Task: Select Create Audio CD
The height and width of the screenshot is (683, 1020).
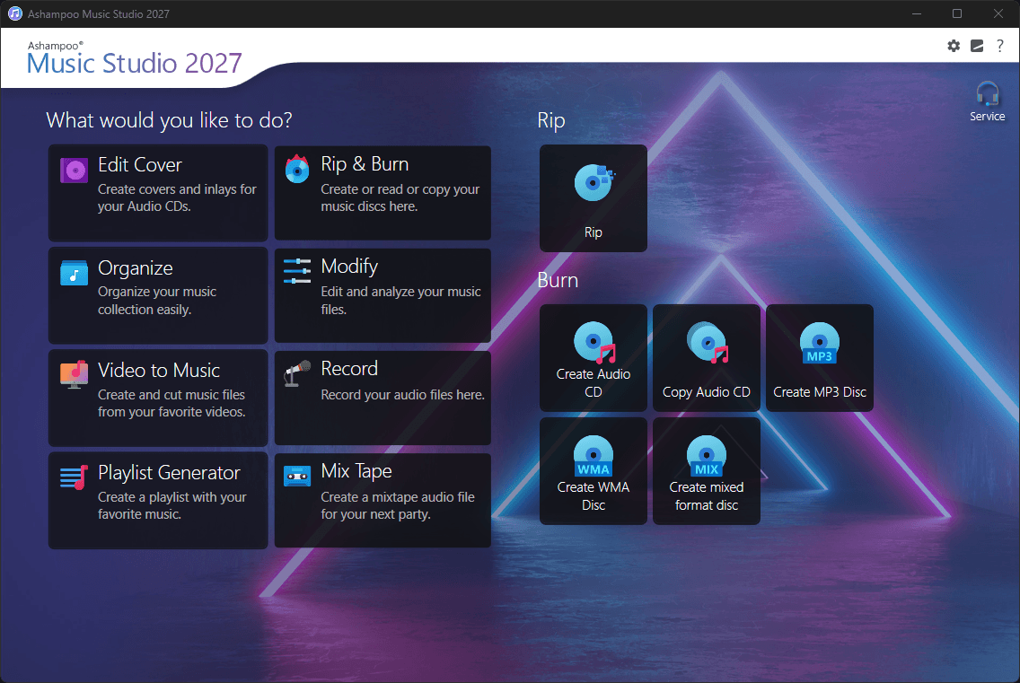Action: 594,358
